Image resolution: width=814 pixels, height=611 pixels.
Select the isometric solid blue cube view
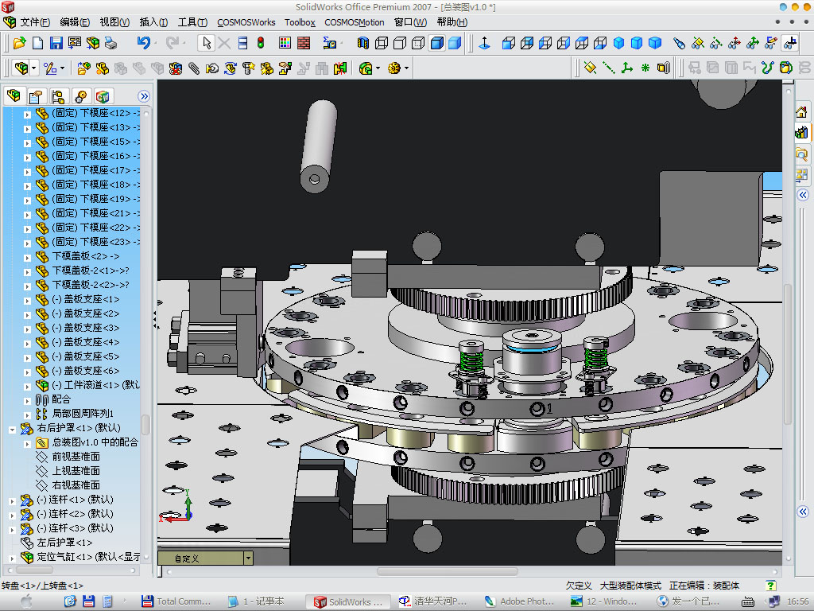click(x=618, y=43)
